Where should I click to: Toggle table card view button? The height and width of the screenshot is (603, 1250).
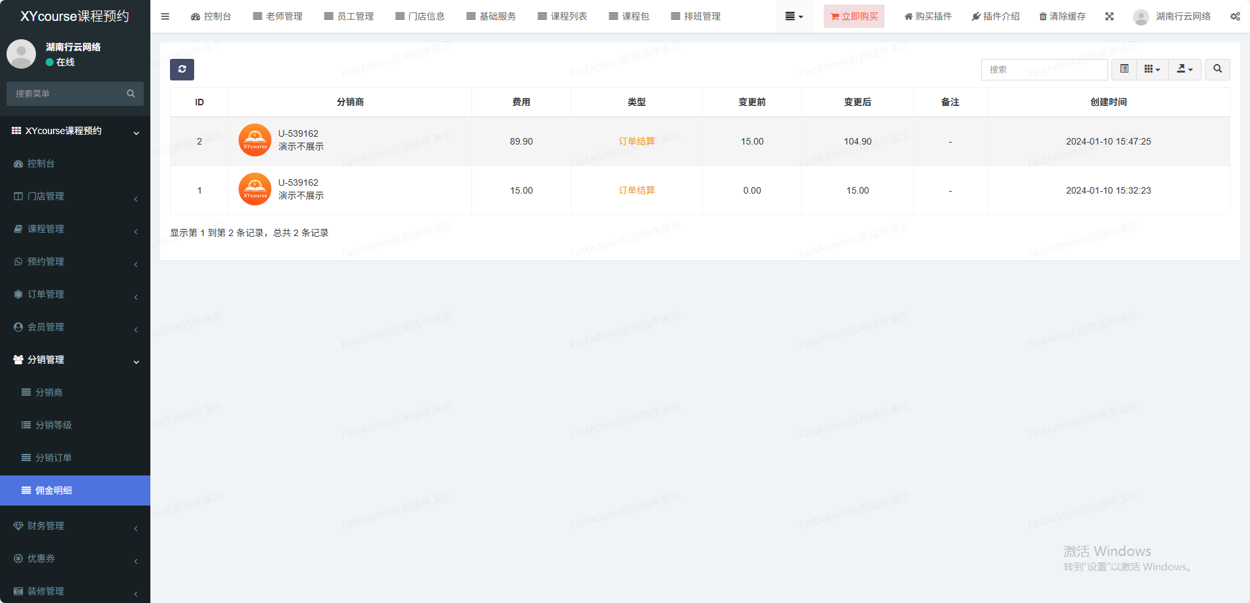1124,69
